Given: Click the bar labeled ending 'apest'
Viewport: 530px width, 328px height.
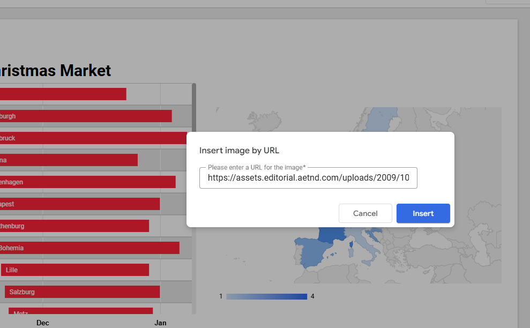Looking at the screenshot, I should coord(80,204).
